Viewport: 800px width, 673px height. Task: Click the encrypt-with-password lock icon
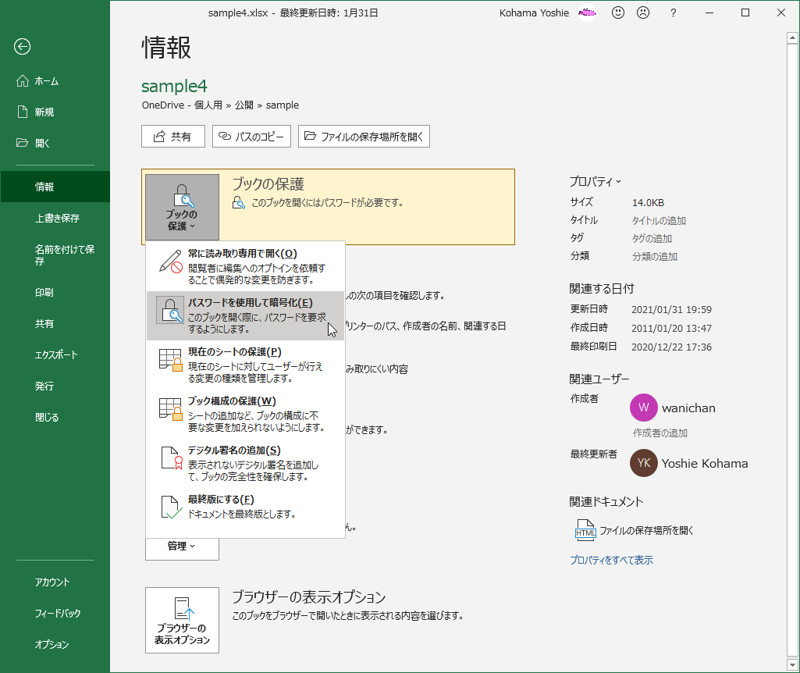coord(170,311)
